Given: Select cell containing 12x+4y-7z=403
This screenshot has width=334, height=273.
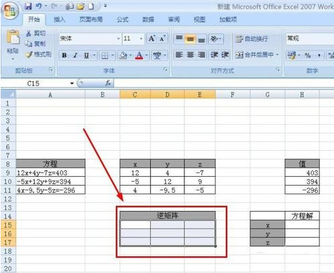Looking at the screenshot, I should [x=51, y=173].
